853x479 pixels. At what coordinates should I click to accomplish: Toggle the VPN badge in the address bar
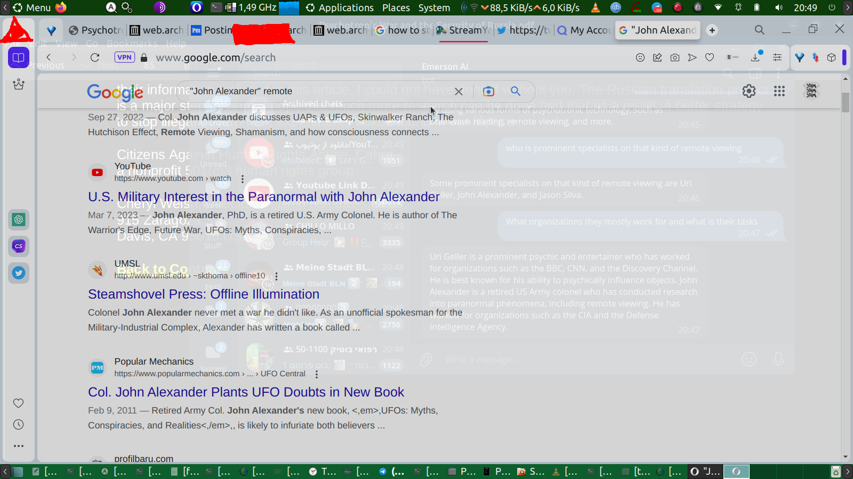click(x=124, y=57)
